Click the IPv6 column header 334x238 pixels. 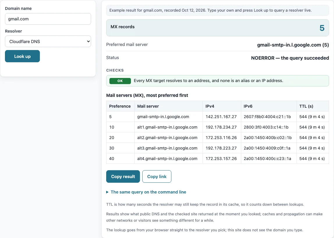[x=248, y=106]
